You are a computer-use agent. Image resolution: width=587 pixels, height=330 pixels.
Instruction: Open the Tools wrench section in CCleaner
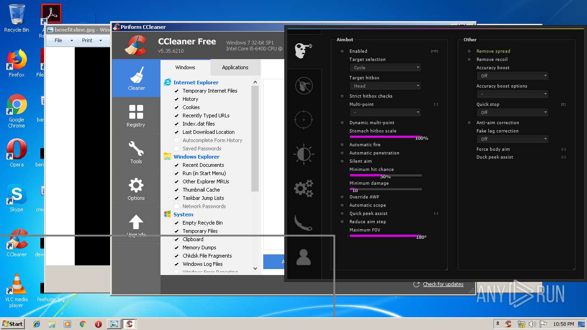tap(136, 152)
